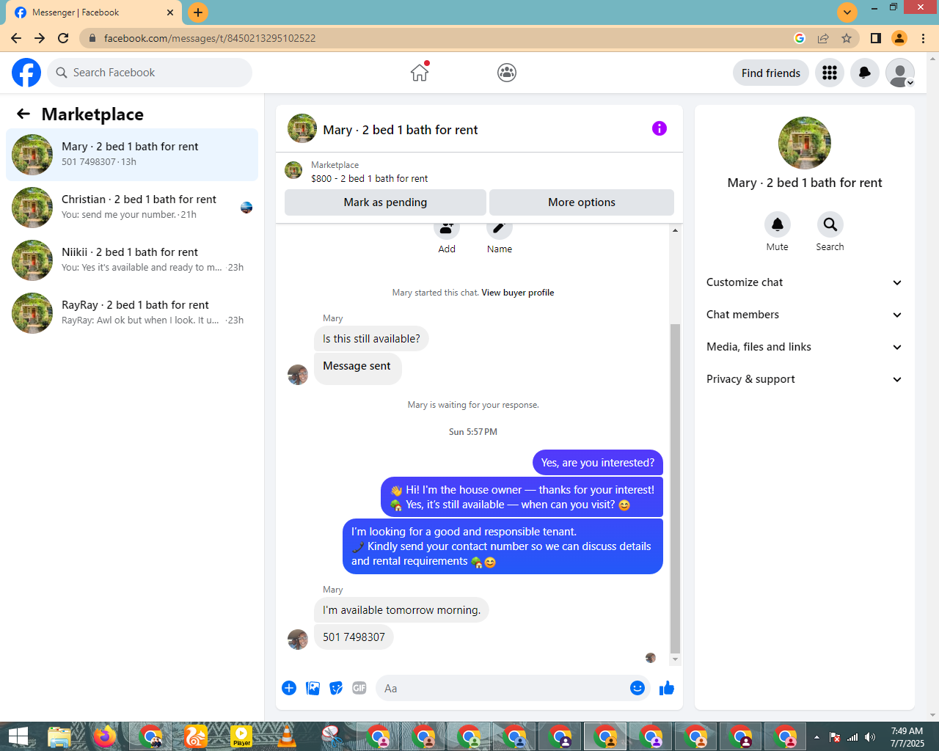Viewport: 939px width, 751px height.
Task: Click Search Facebook field
Action: (150, 73)
